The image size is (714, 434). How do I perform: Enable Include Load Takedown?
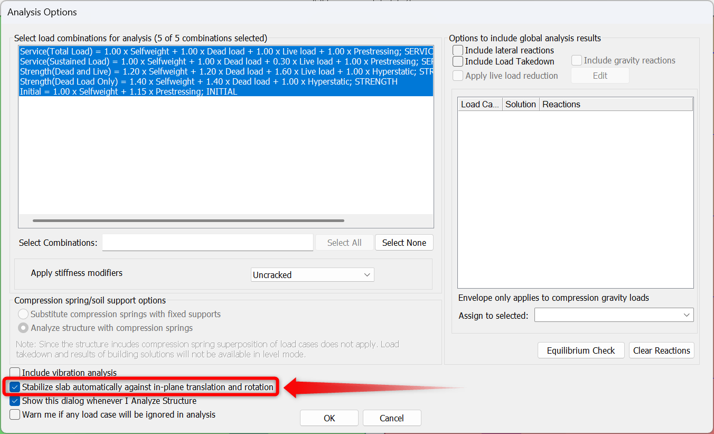(457, 61)
